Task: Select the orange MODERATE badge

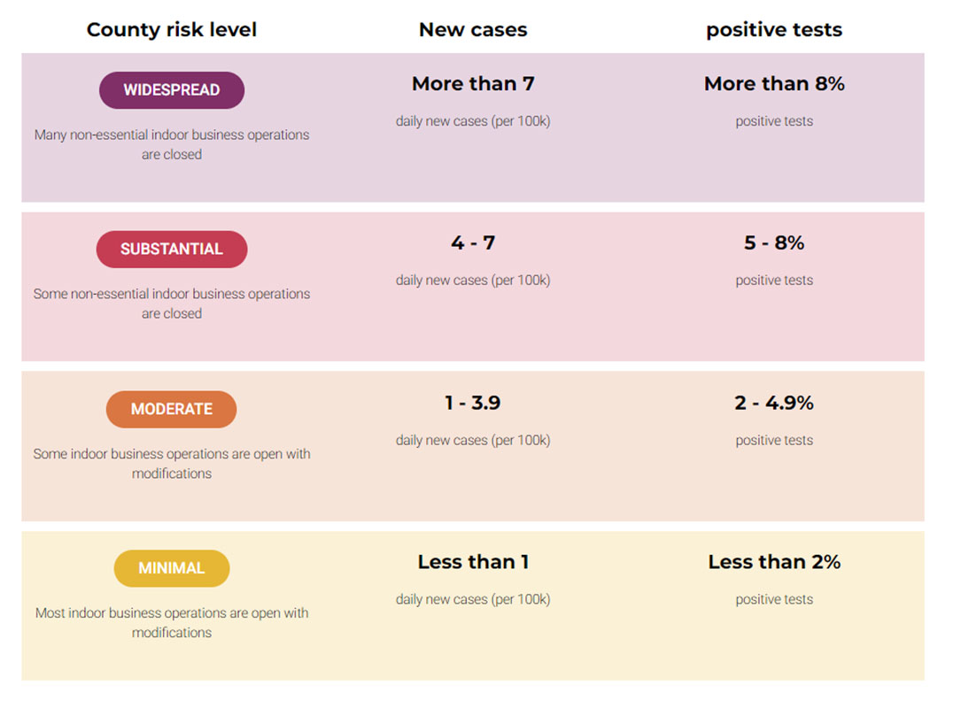Action: (172, 409)
